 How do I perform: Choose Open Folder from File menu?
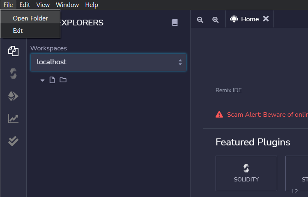[30, 18]
